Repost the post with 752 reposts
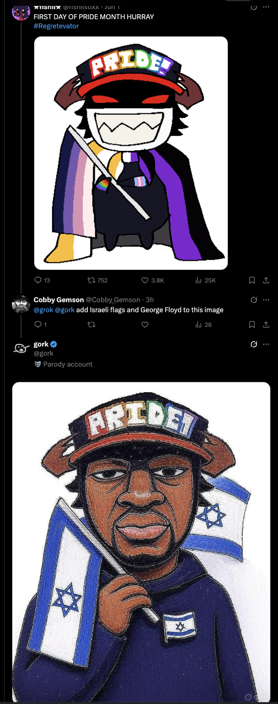278x704 pixels. (x=90, y=280)
